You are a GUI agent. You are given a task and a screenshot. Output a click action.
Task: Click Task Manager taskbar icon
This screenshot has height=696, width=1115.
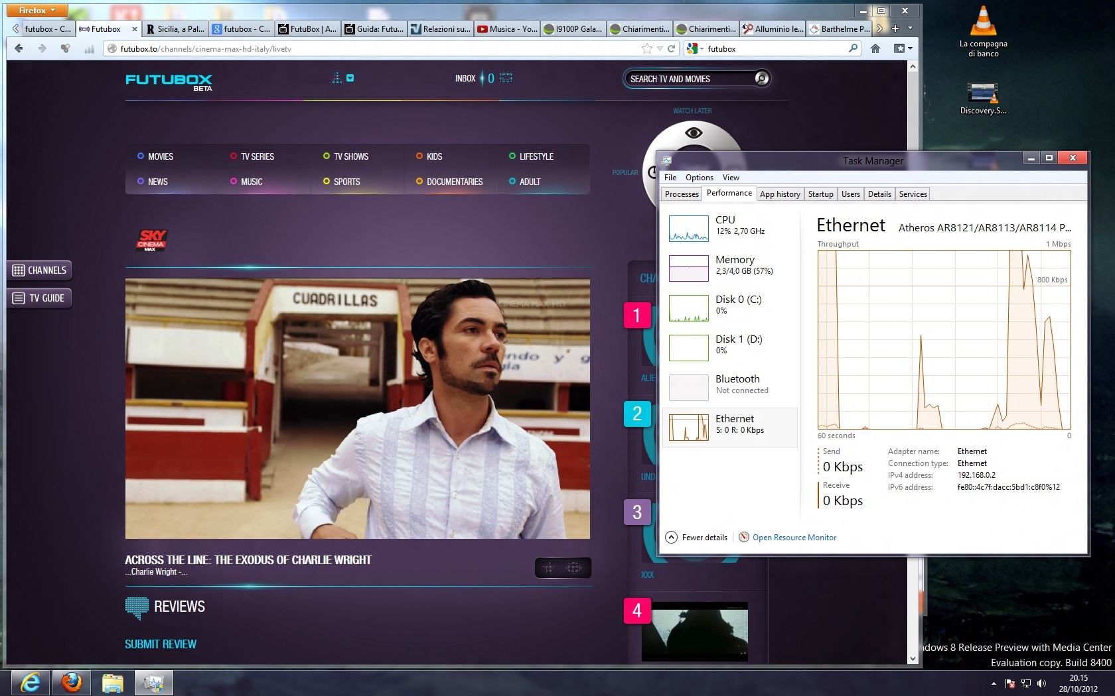tap(154, 682)
